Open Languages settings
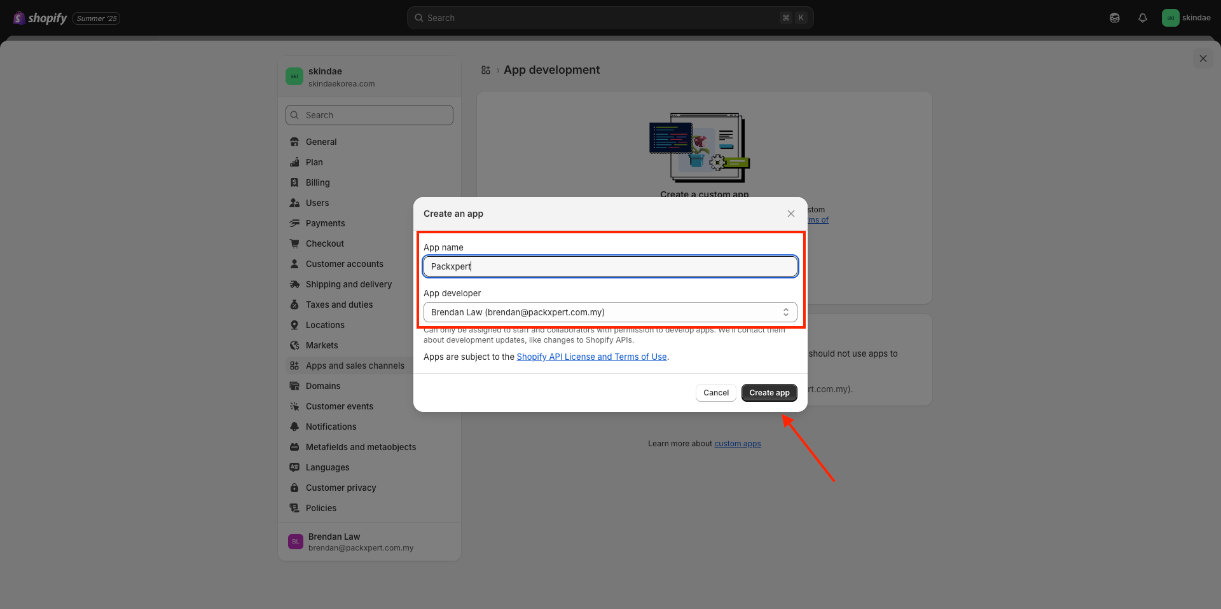 click(x=369, y=467)
